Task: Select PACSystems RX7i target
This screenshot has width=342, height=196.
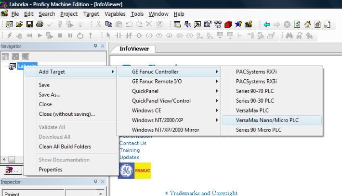Action: 272,72
